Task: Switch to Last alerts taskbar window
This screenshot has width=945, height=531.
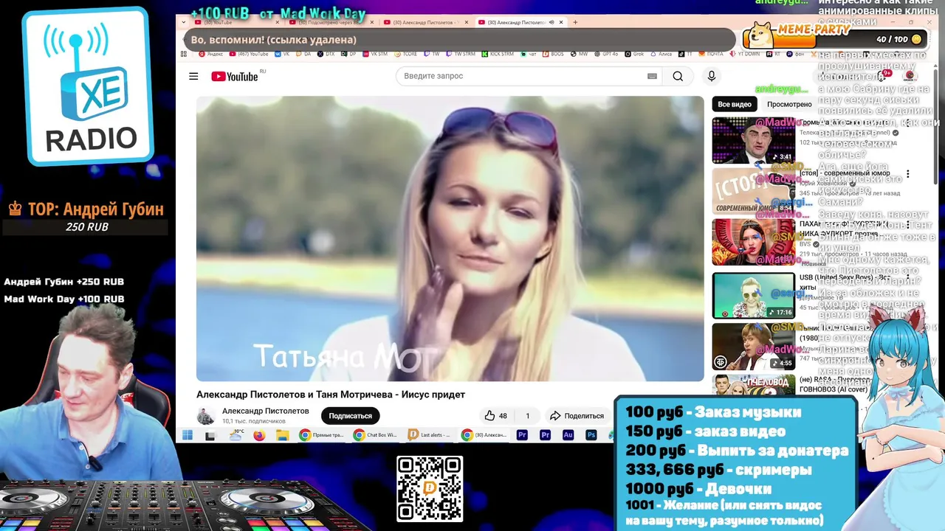Action: click(x=430, y=435)
